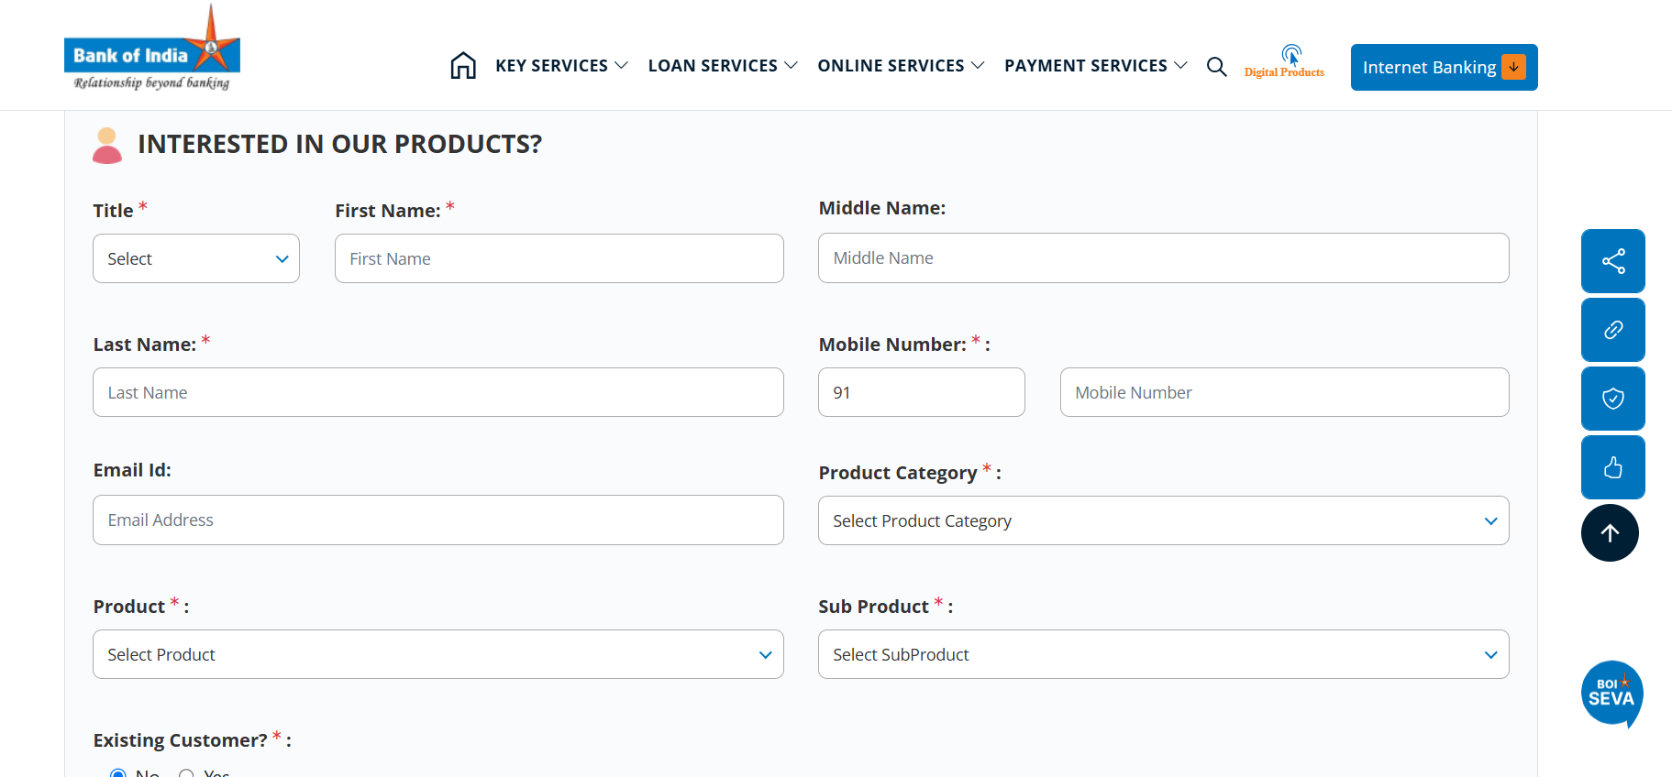This screenshot has height=777, width=1672.
Task: Expand the Select Product dropdown
Action: (437, 654)
